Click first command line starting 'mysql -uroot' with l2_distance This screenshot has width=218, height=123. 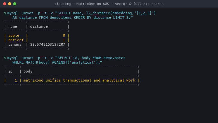(x=81, y=13)
